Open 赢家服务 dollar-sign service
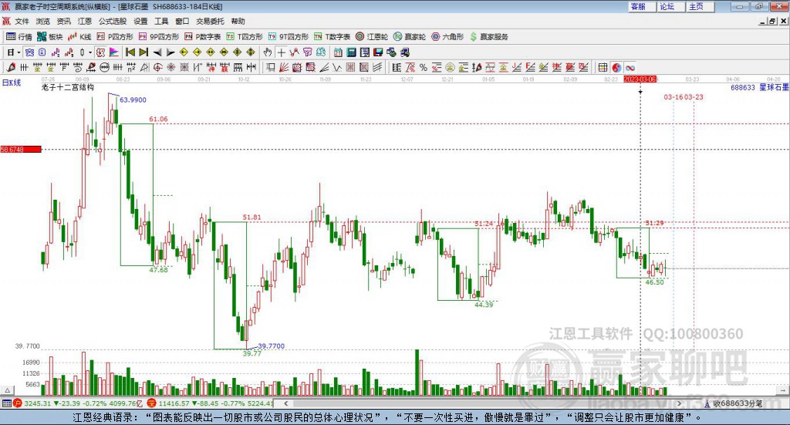This screenshot has height=425, width=790. click(x=488, y=37)
